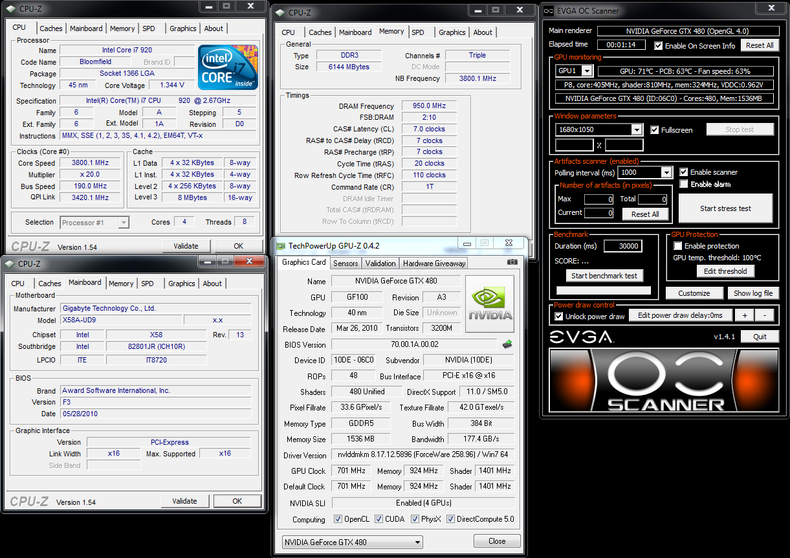This screenshot has height=558, width=790.
Task: Switch to the Sensors tab in GPU-Z
Action: [x=346, y=263]
